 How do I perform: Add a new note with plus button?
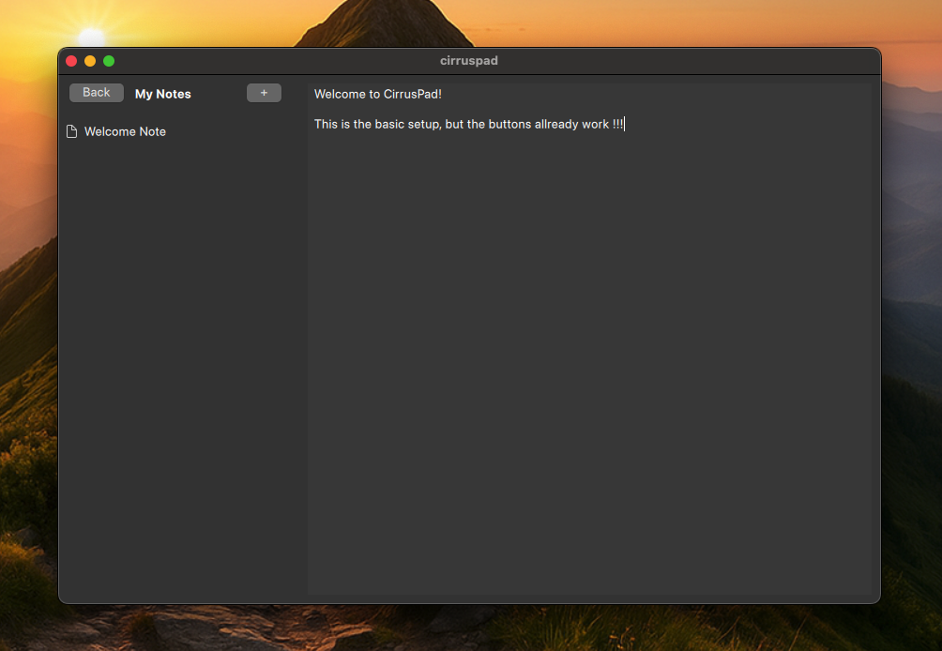tap(264, 93)
